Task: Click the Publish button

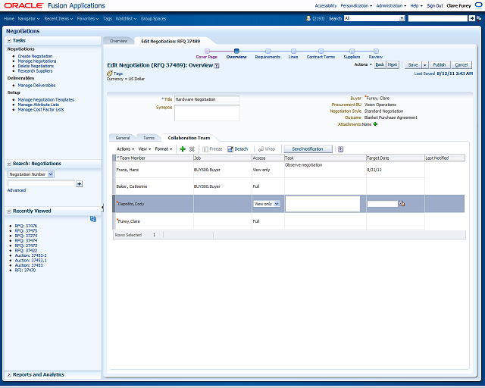Action: [440, 65]
